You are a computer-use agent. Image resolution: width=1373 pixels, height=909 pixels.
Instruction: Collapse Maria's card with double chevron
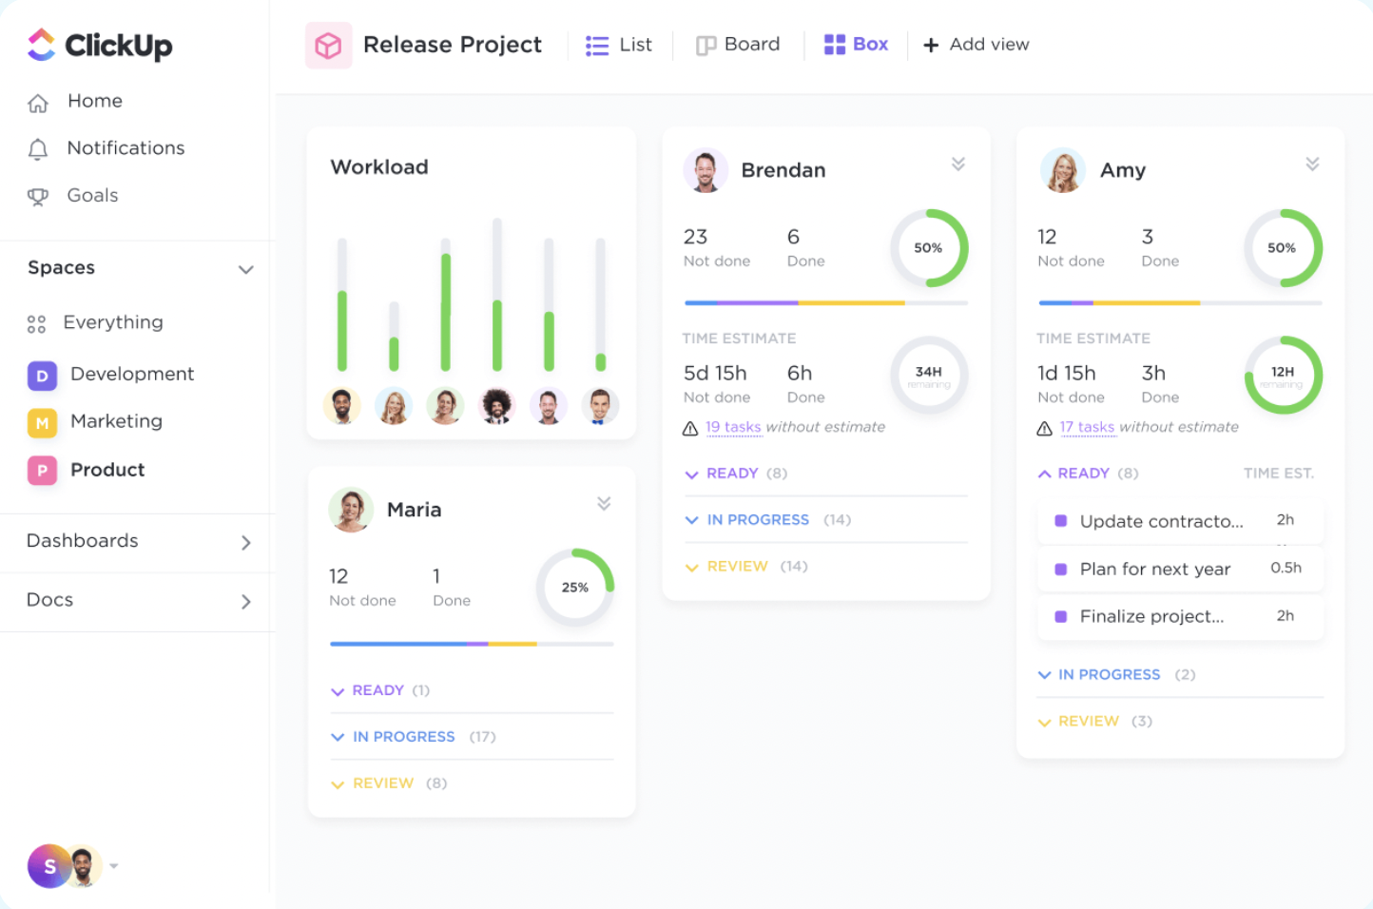604,504
